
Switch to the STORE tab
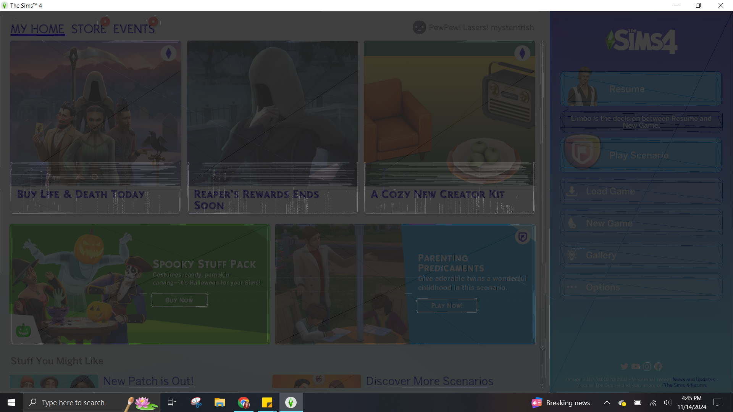click(x=89, y=29)
